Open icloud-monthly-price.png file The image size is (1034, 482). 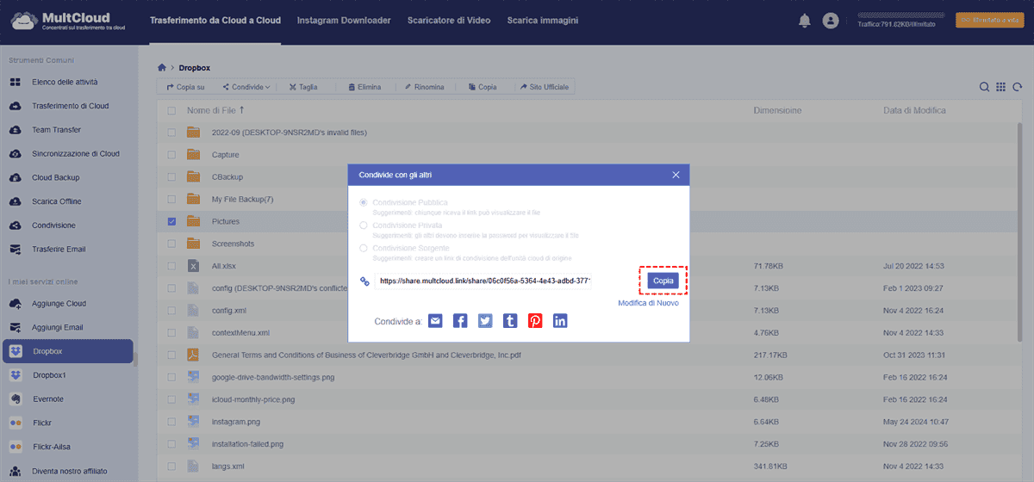pyautogui.click(x=253, y=399)
